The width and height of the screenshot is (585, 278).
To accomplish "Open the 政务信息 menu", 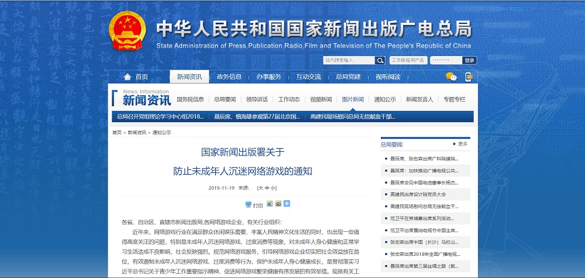I will pos(229,77).
